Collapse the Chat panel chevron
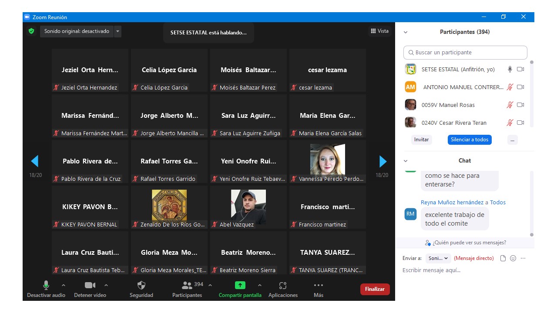 point(406,161)
